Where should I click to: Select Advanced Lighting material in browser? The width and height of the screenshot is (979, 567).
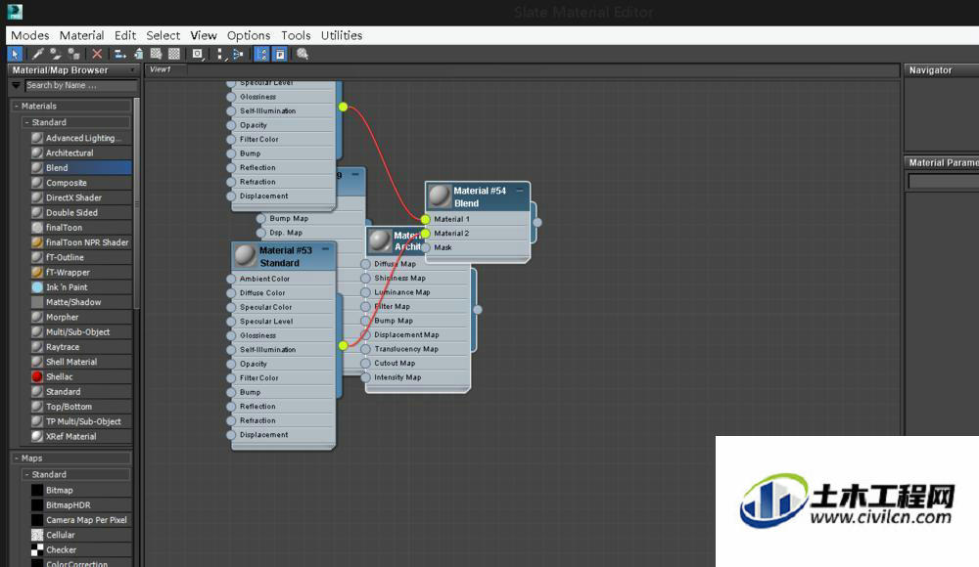point(81,138)
